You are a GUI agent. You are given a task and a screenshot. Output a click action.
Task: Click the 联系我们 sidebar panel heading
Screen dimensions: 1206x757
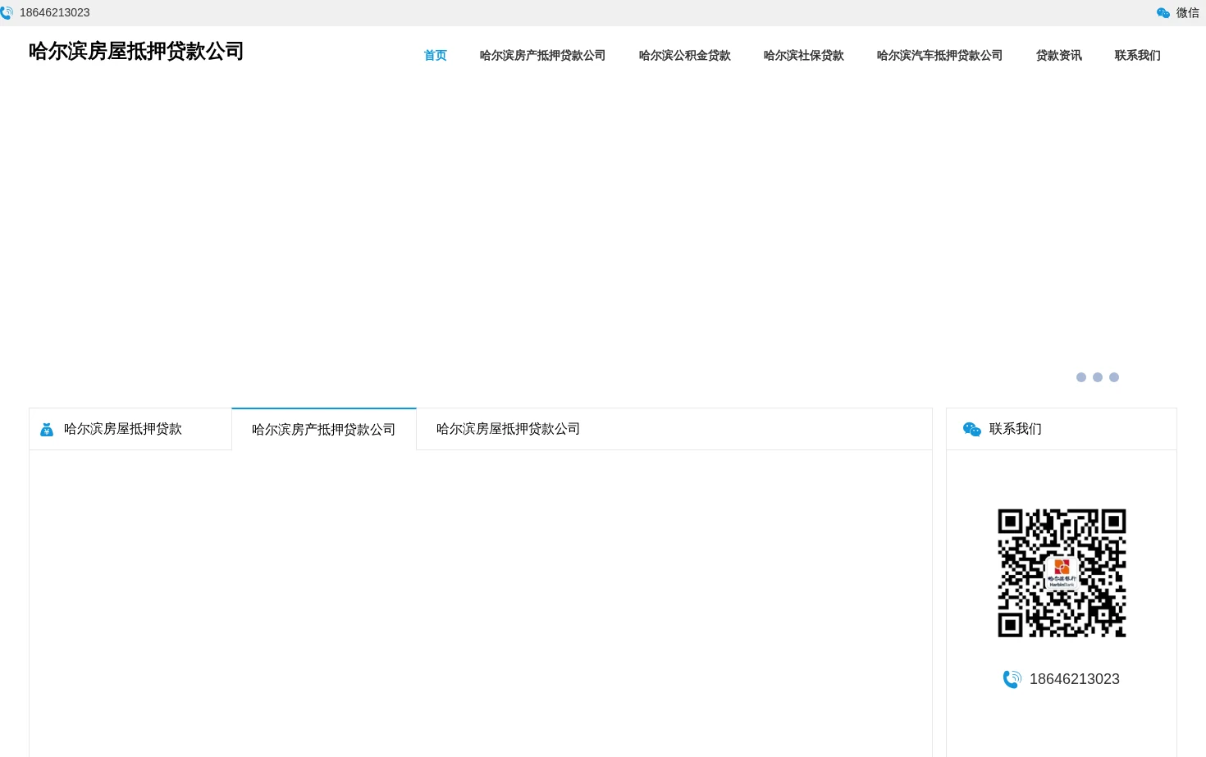pos(1015,429)
